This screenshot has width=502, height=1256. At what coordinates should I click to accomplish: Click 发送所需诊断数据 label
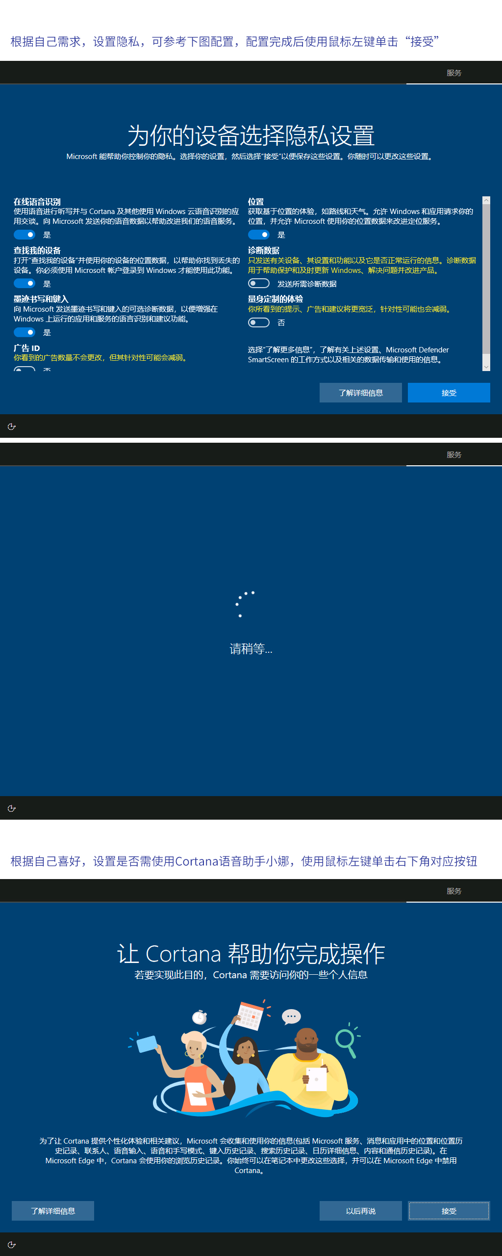pyautogui.click(x=307, y=284)
